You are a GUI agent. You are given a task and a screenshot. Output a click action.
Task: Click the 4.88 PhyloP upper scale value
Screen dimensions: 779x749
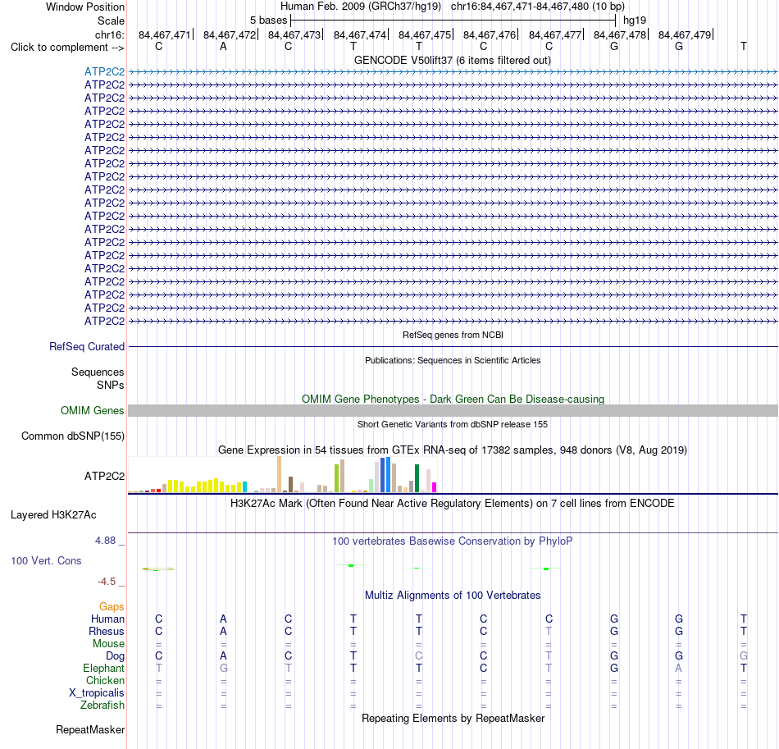105,541
